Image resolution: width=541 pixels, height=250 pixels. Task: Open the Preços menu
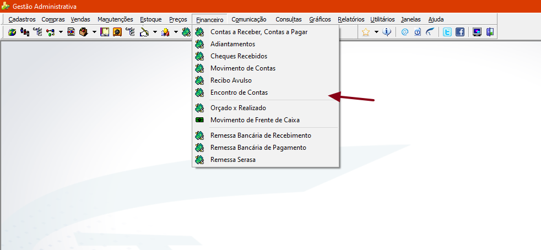coord(178,19)
